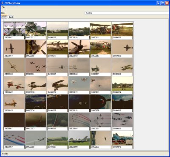Screen dimensions: 170x157
Task: Select the smoke-trail formation thumbnail above IMG0084
Action: [79, 120]
